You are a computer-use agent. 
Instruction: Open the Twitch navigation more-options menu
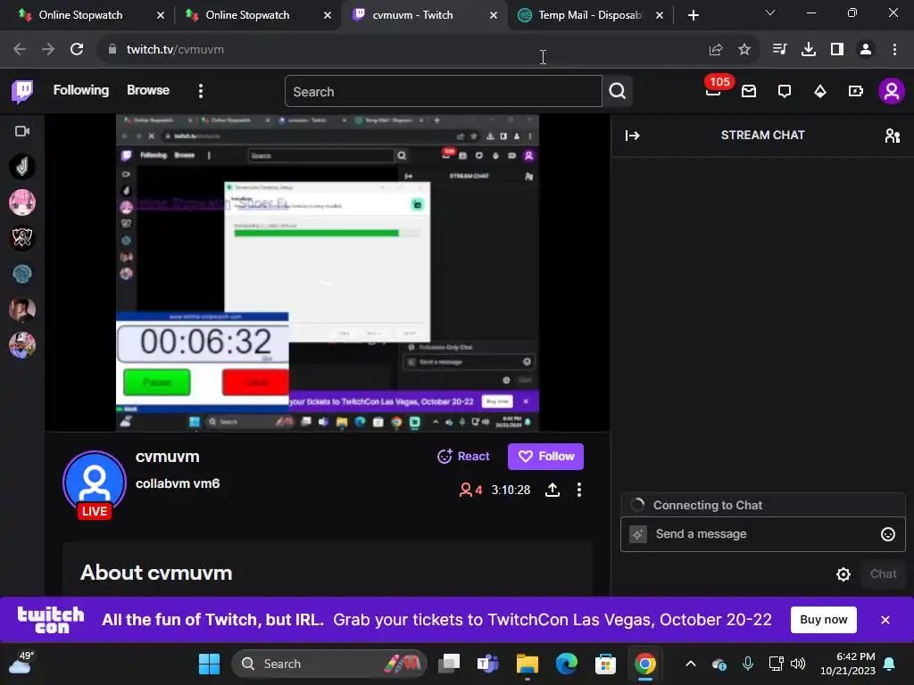(201, 91)
